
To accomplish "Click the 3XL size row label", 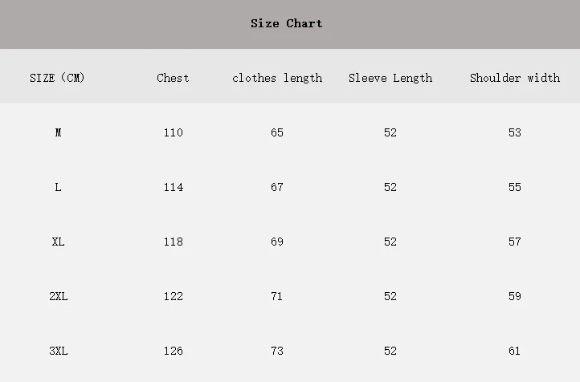I will [x=58, y=351].
